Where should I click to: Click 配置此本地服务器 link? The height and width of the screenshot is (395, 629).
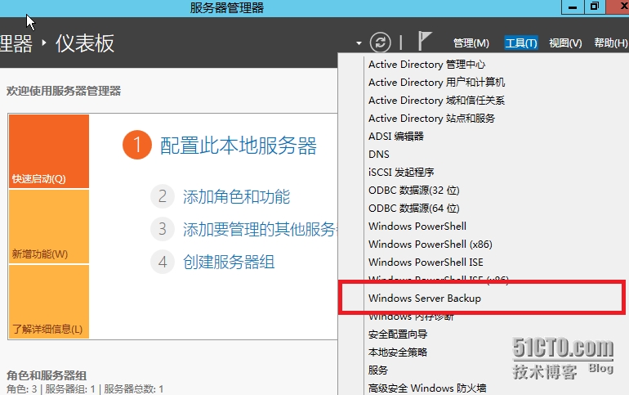[x=239, y=146]
